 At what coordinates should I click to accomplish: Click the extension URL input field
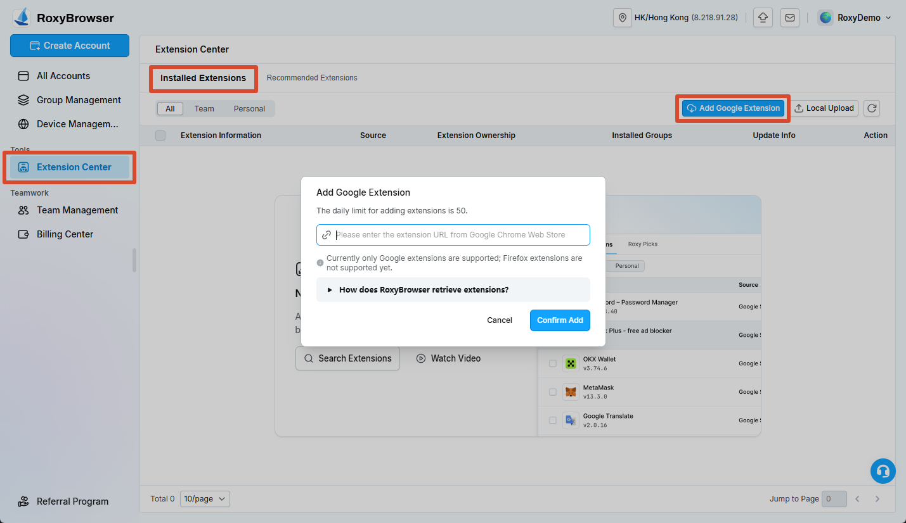point(453,235)
